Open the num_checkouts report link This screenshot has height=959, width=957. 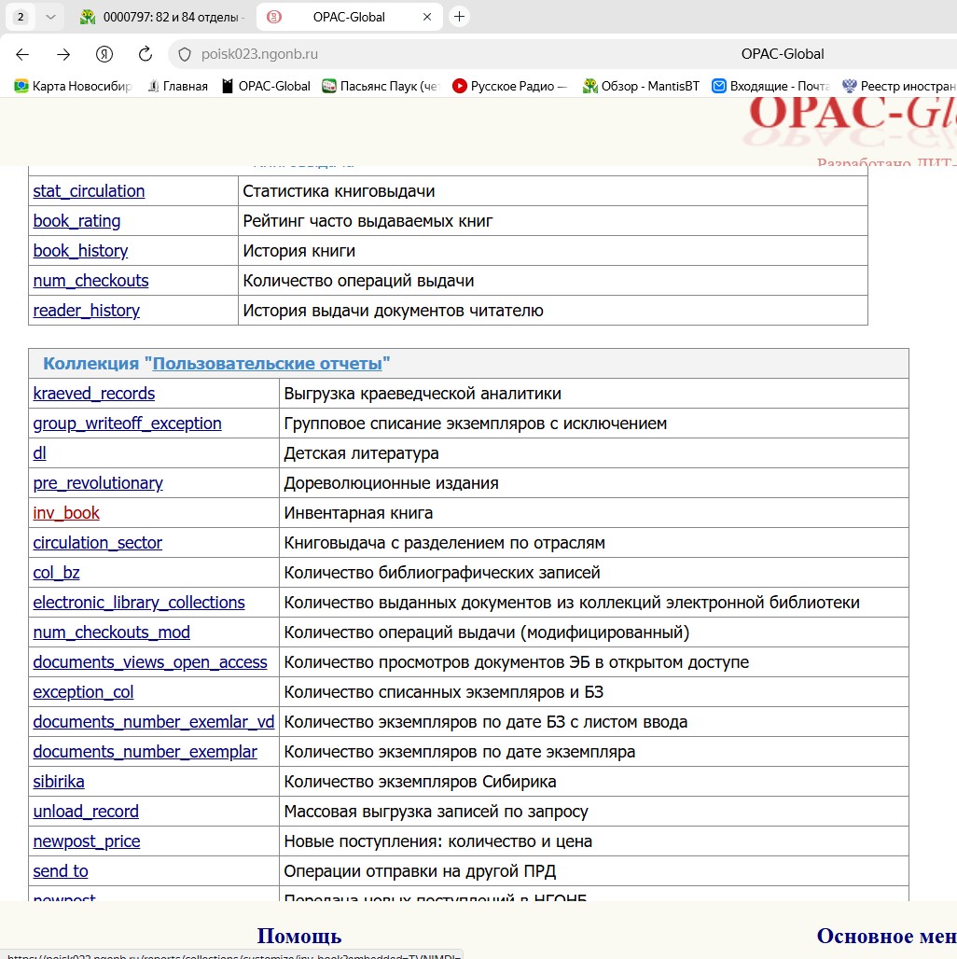(x=90, y=282)
